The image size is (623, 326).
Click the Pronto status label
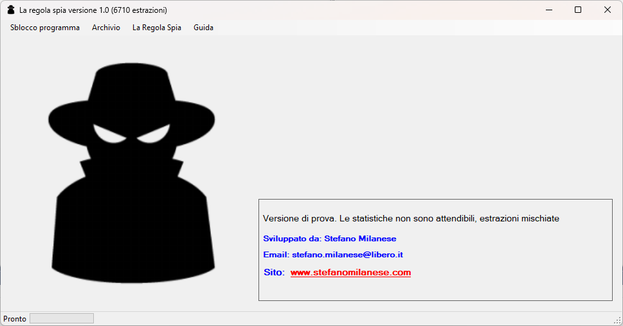coord(15,319)
